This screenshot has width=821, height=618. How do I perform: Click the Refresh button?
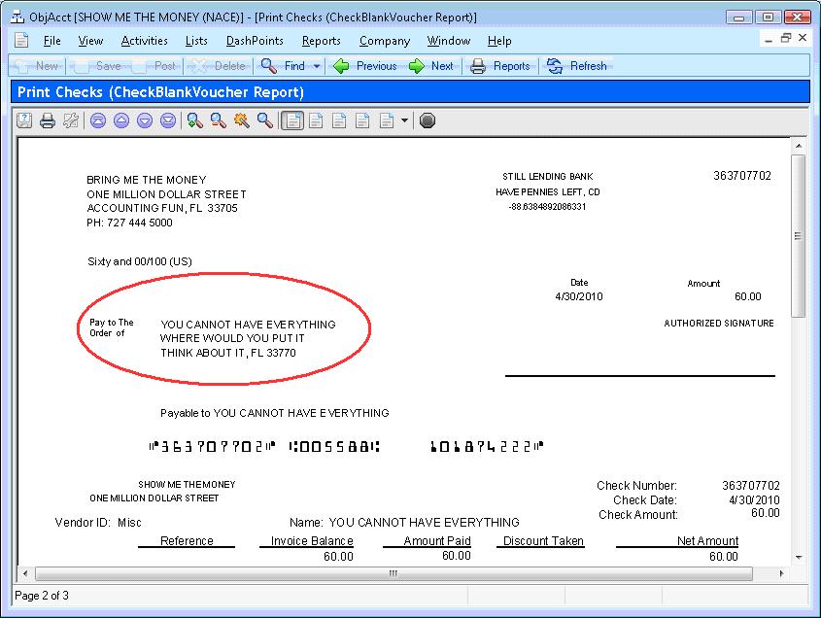point(577,66)
